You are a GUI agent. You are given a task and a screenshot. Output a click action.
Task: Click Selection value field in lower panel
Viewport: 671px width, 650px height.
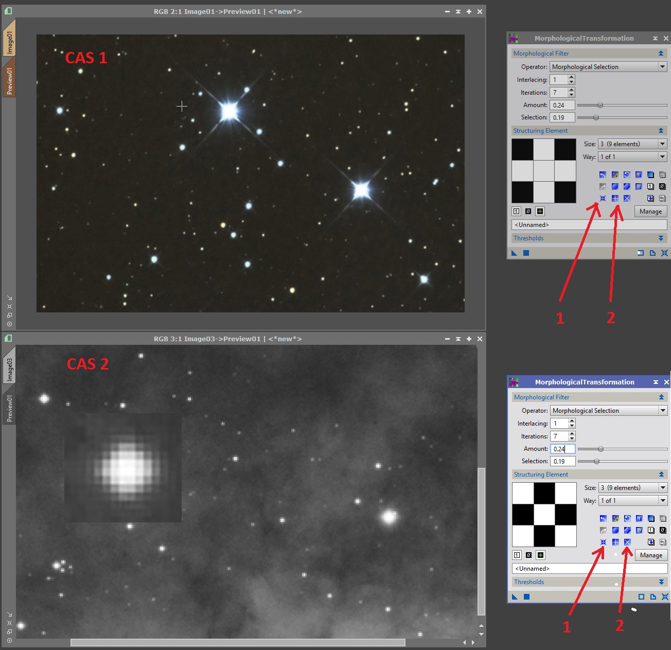point(562,461)
